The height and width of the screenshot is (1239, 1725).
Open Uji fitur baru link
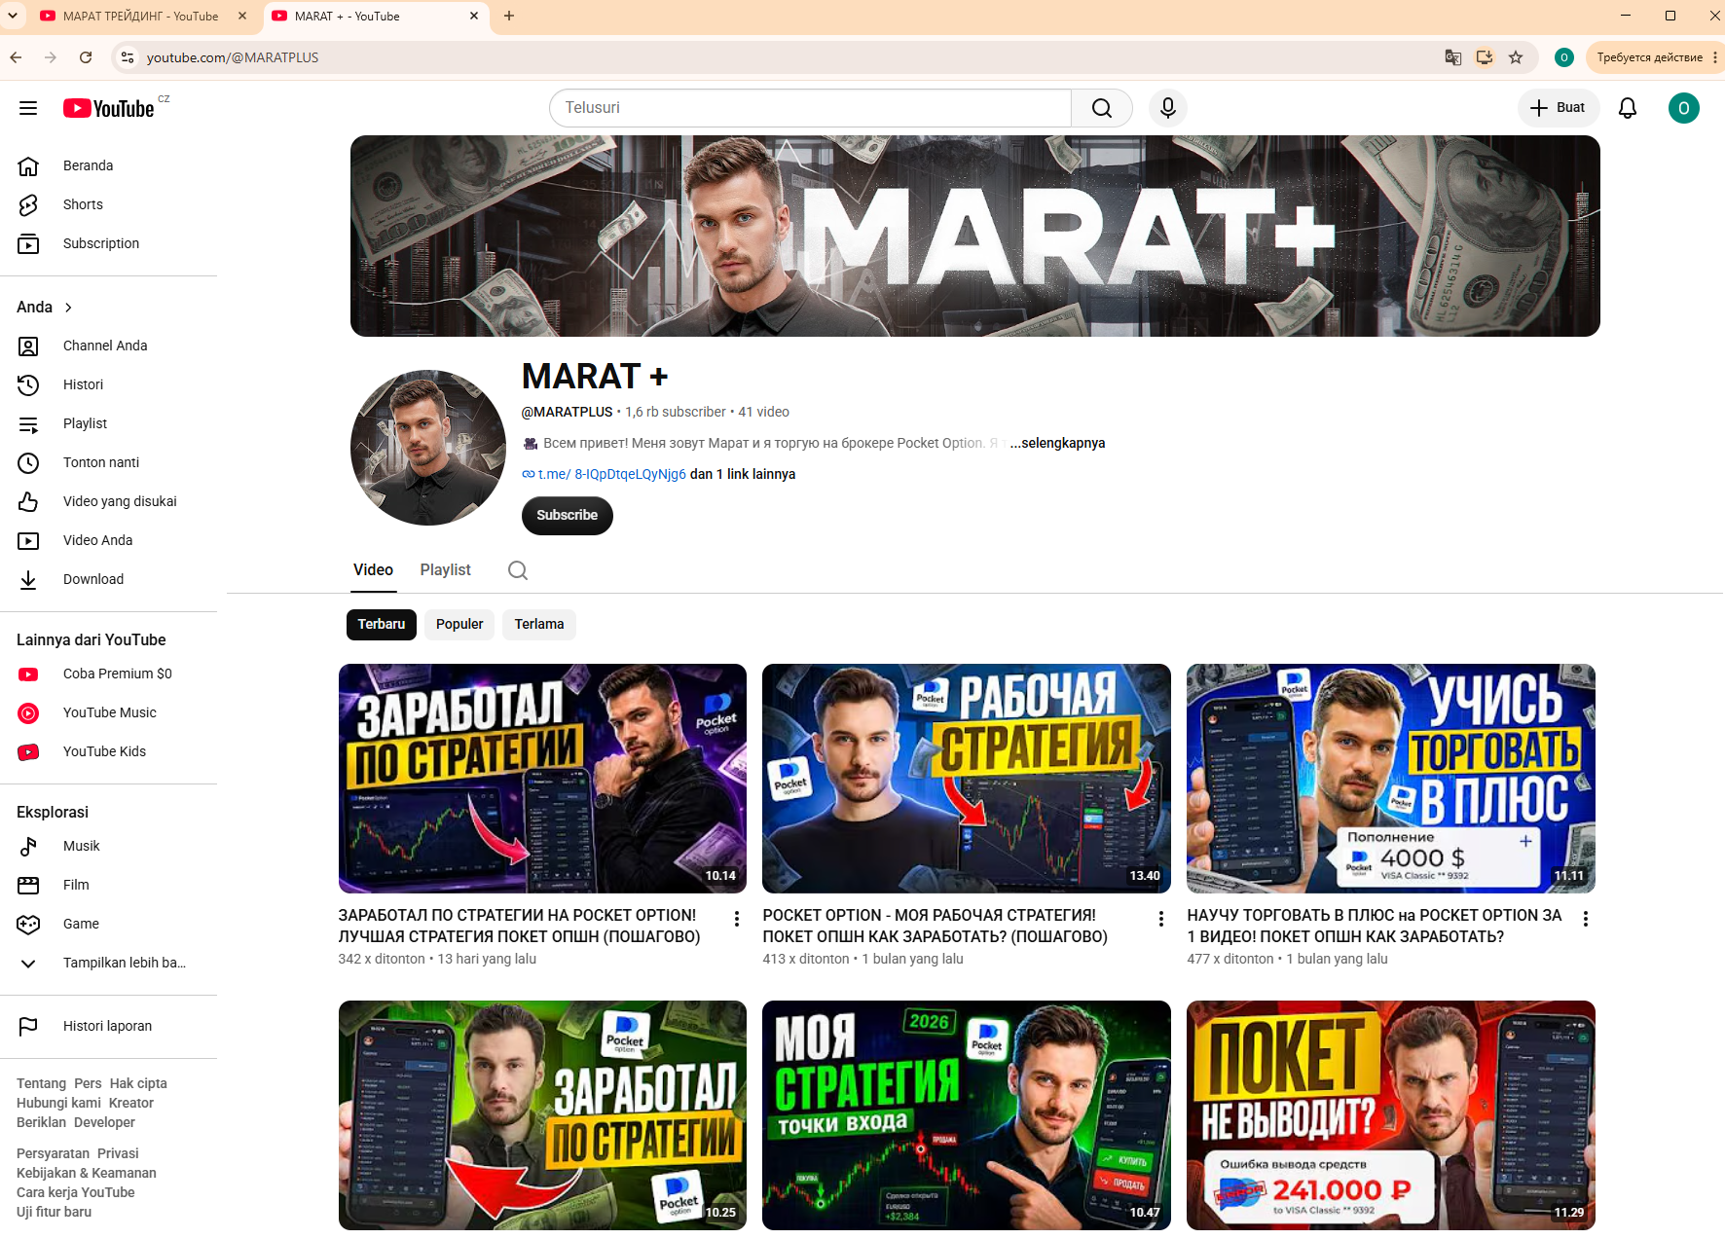tap(54, 1212)
